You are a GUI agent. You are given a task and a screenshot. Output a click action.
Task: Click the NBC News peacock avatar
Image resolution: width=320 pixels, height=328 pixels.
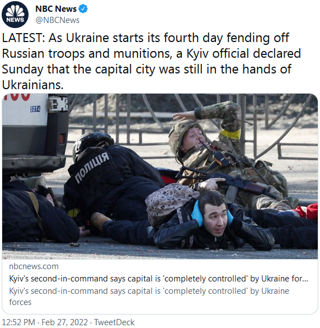coord(15,15)
